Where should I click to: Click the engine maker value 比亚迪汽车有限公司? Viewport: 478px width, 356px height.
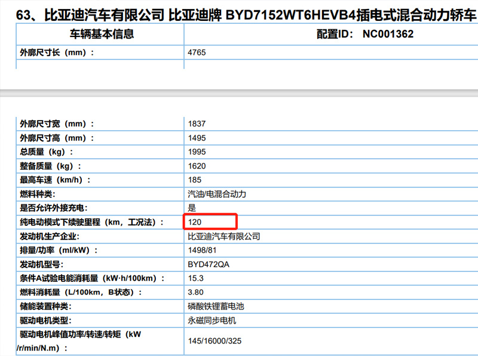[223, 236]
